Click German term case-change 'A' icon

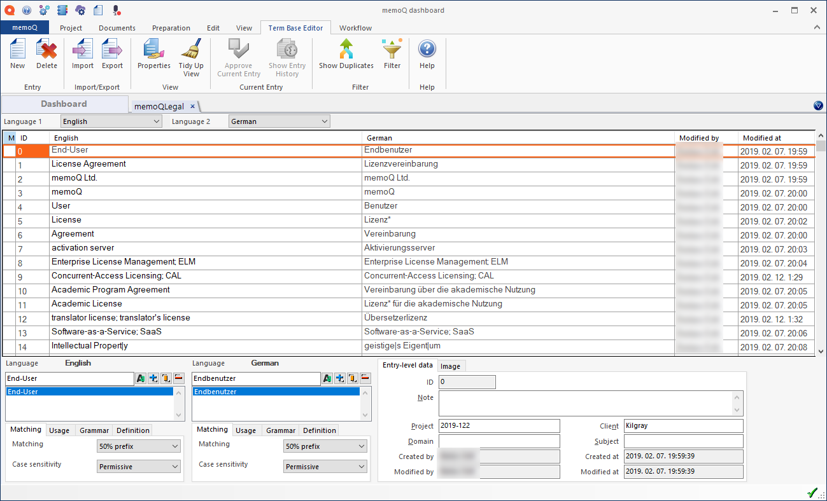point(327,378)
